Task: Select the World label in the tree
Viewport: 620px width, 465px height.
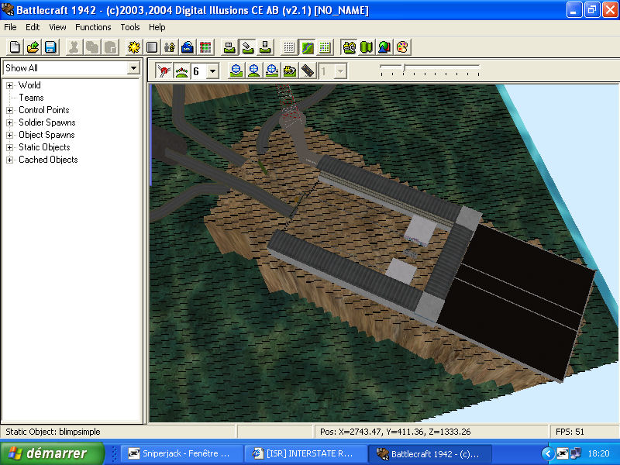Action: [29, 85]
